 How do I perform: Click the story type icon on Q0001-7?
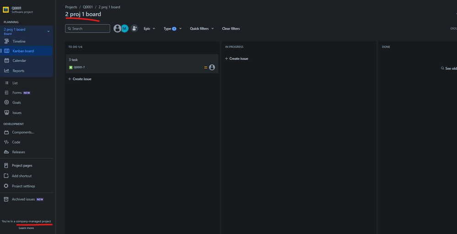pos(70,68)
